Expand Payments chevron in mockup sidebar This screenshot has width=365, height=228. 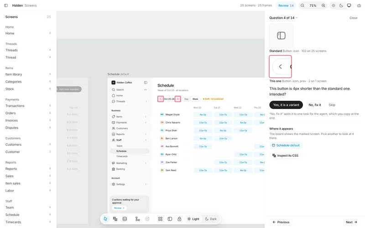pos(146,123)
